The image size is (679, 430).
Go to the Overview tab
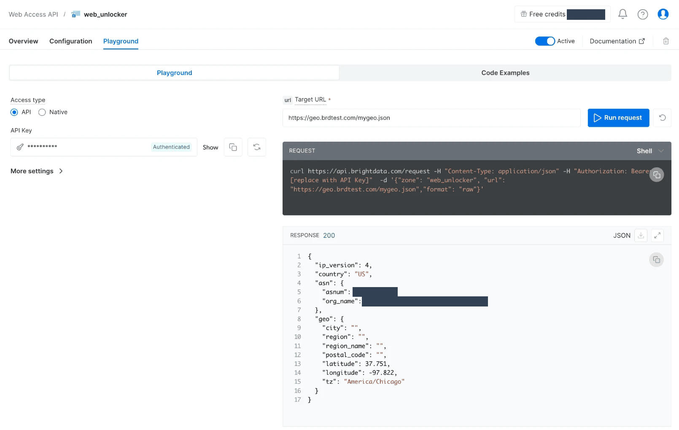tap(23, 41)
